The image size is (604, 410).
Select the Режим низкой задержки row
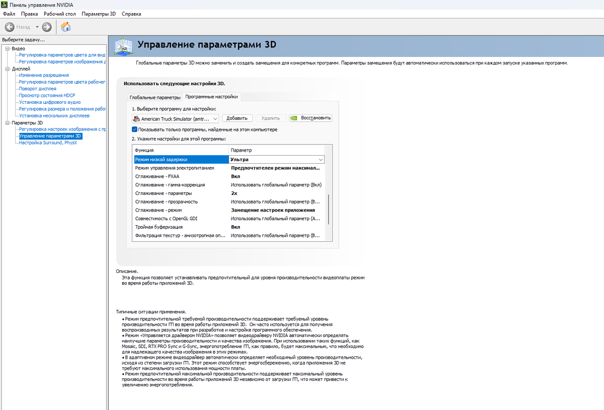click(229, 160)
